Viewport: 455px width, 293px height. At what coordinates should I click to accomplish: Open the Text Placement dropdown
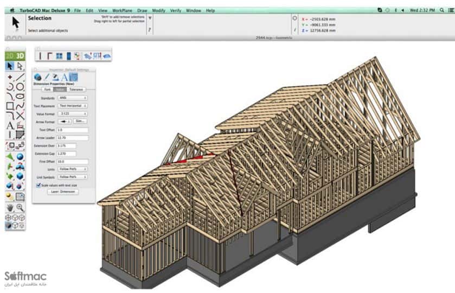73,106
